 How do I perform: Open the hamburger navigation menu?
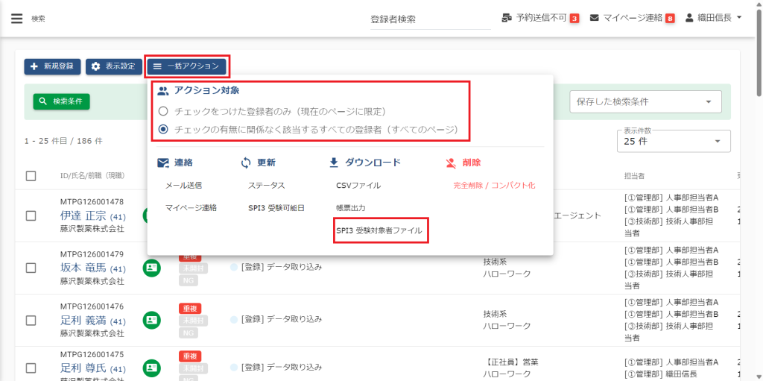(x=16, y=19)
